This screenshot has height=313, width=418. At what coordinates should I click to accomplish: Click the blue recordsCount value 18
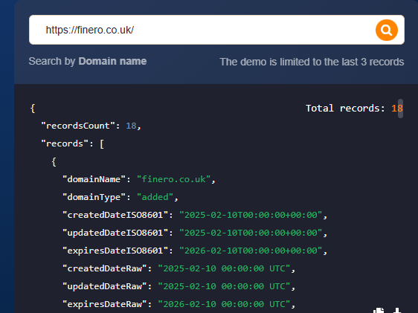131,126
